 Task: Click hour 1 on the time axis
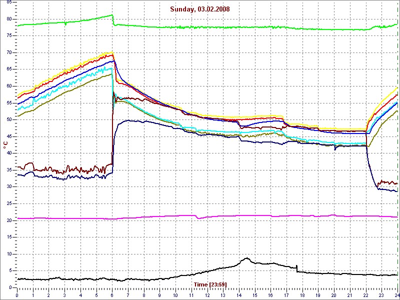tap(33, 295)
